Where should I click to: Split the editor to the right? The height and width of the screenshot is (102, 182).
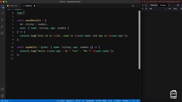coord(133,6)
